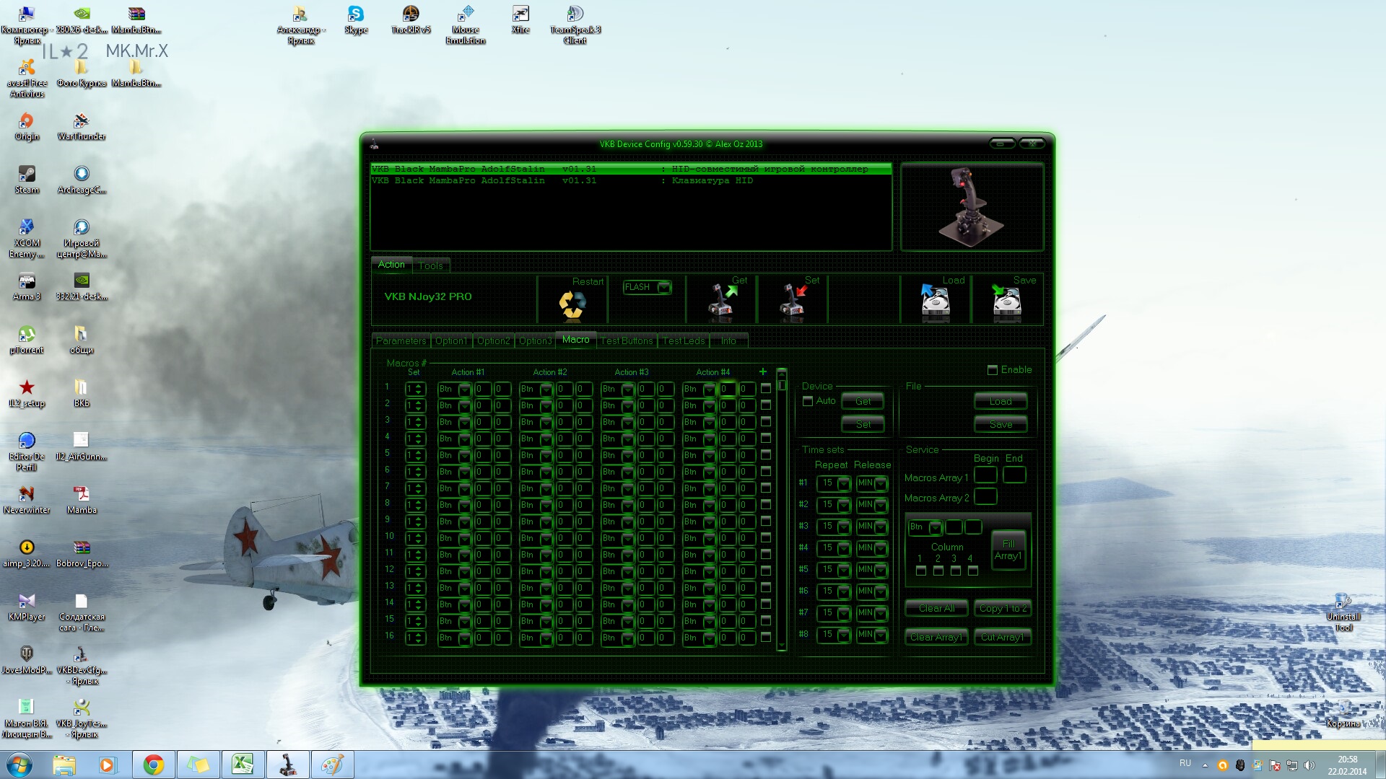Click the joystick device picture thumbnail
This screenshot has width=1386, height=779.
coord(972,207)
